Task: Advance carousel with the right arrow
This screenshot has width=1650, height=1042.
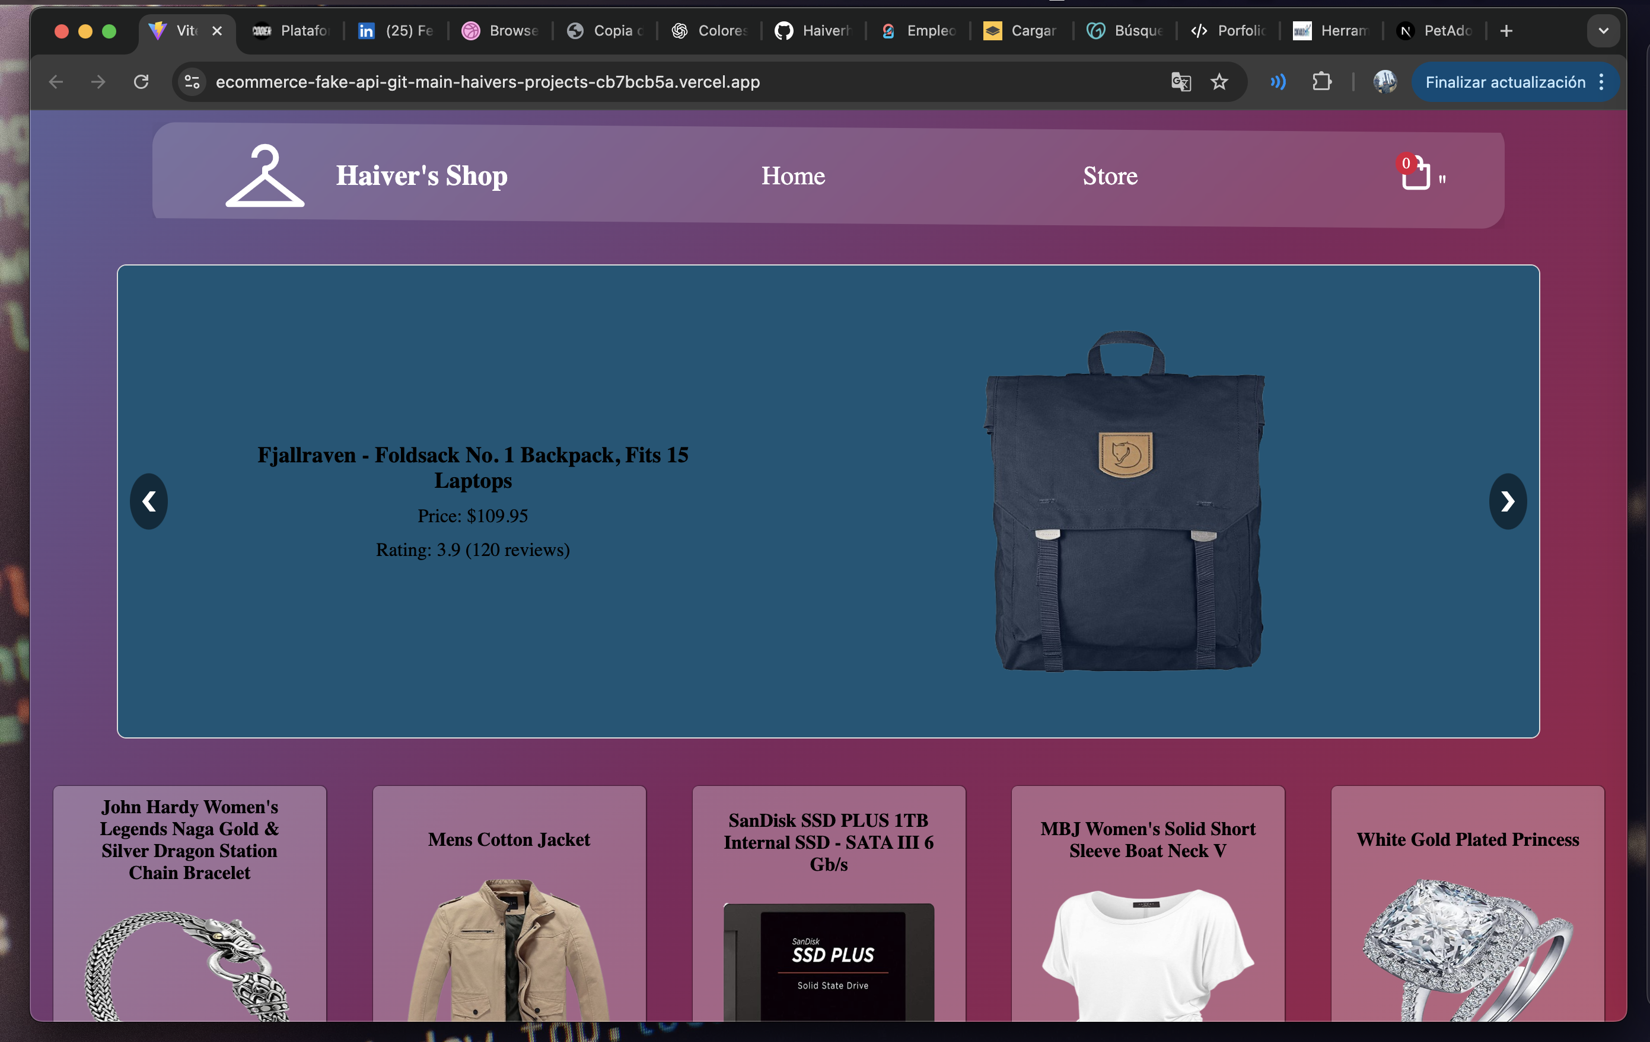Action: 1508,501
